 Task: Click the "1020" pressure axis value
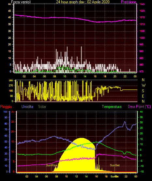pyautogui.click(x=142, y=11)
